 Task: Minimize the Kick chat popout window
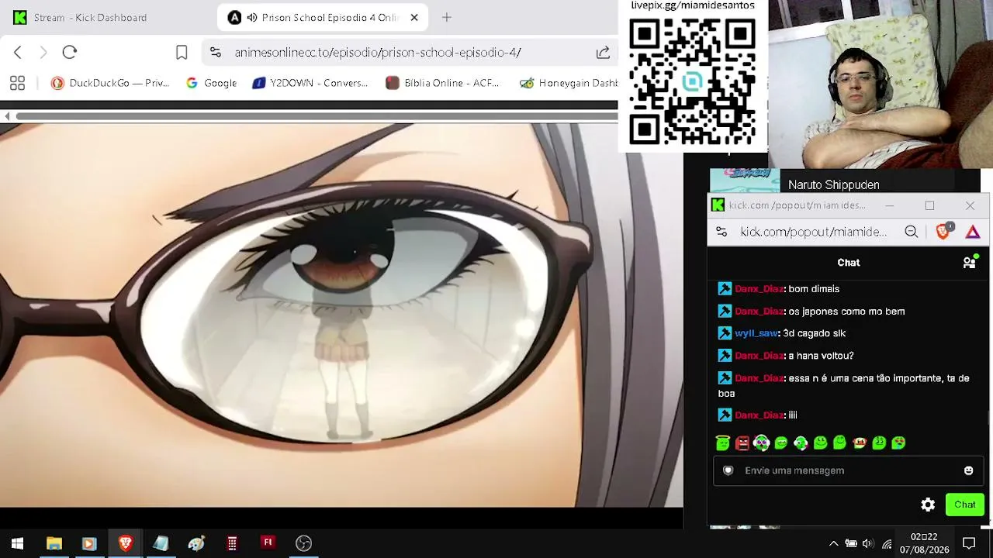point(890,205)
